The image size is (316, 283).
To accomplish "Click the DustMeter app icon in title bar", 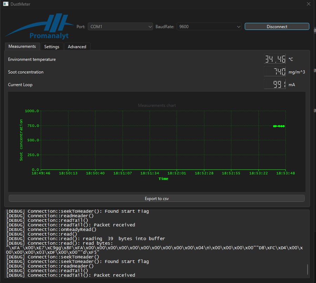I will tap(6, 4).
